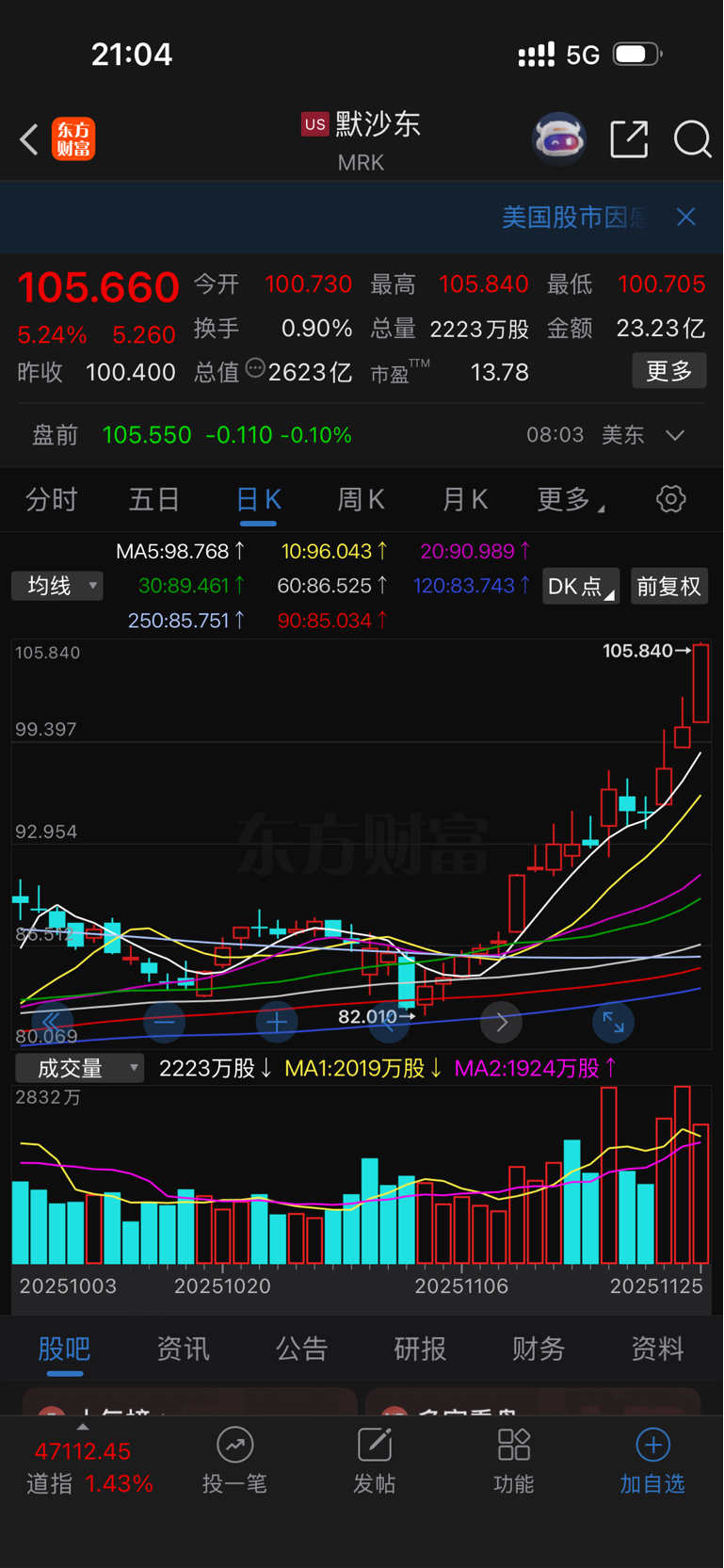Tap the 美国股市因感 news link
This screenshot has width=724, height=1568.
click(x=574, y=218)
